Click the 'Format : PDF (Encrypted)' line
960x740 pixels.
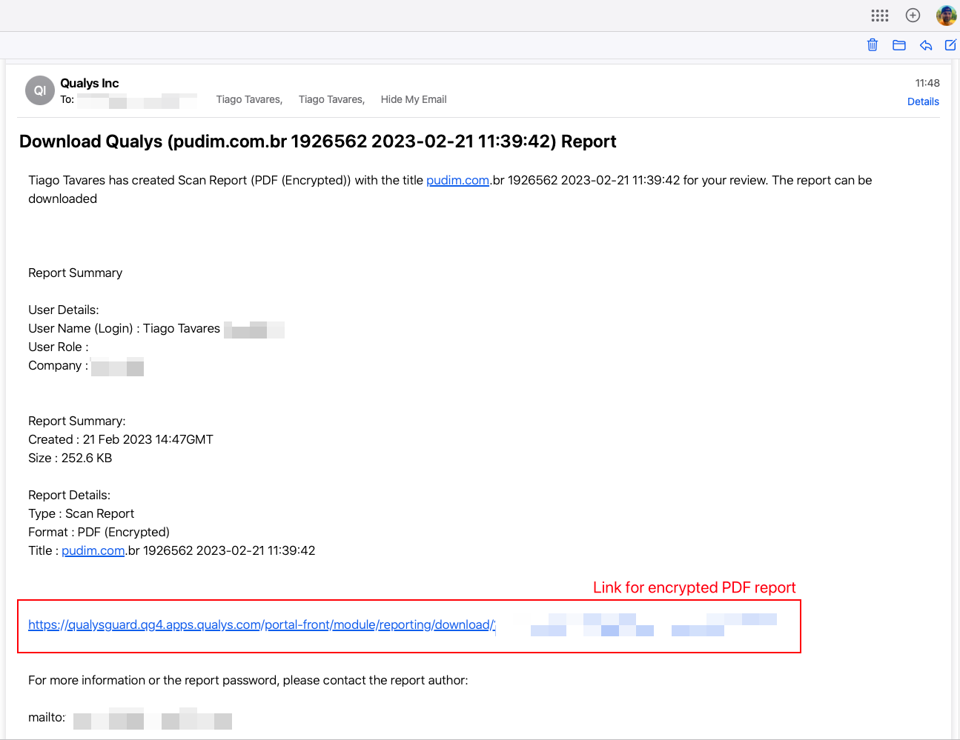[99, 532]
